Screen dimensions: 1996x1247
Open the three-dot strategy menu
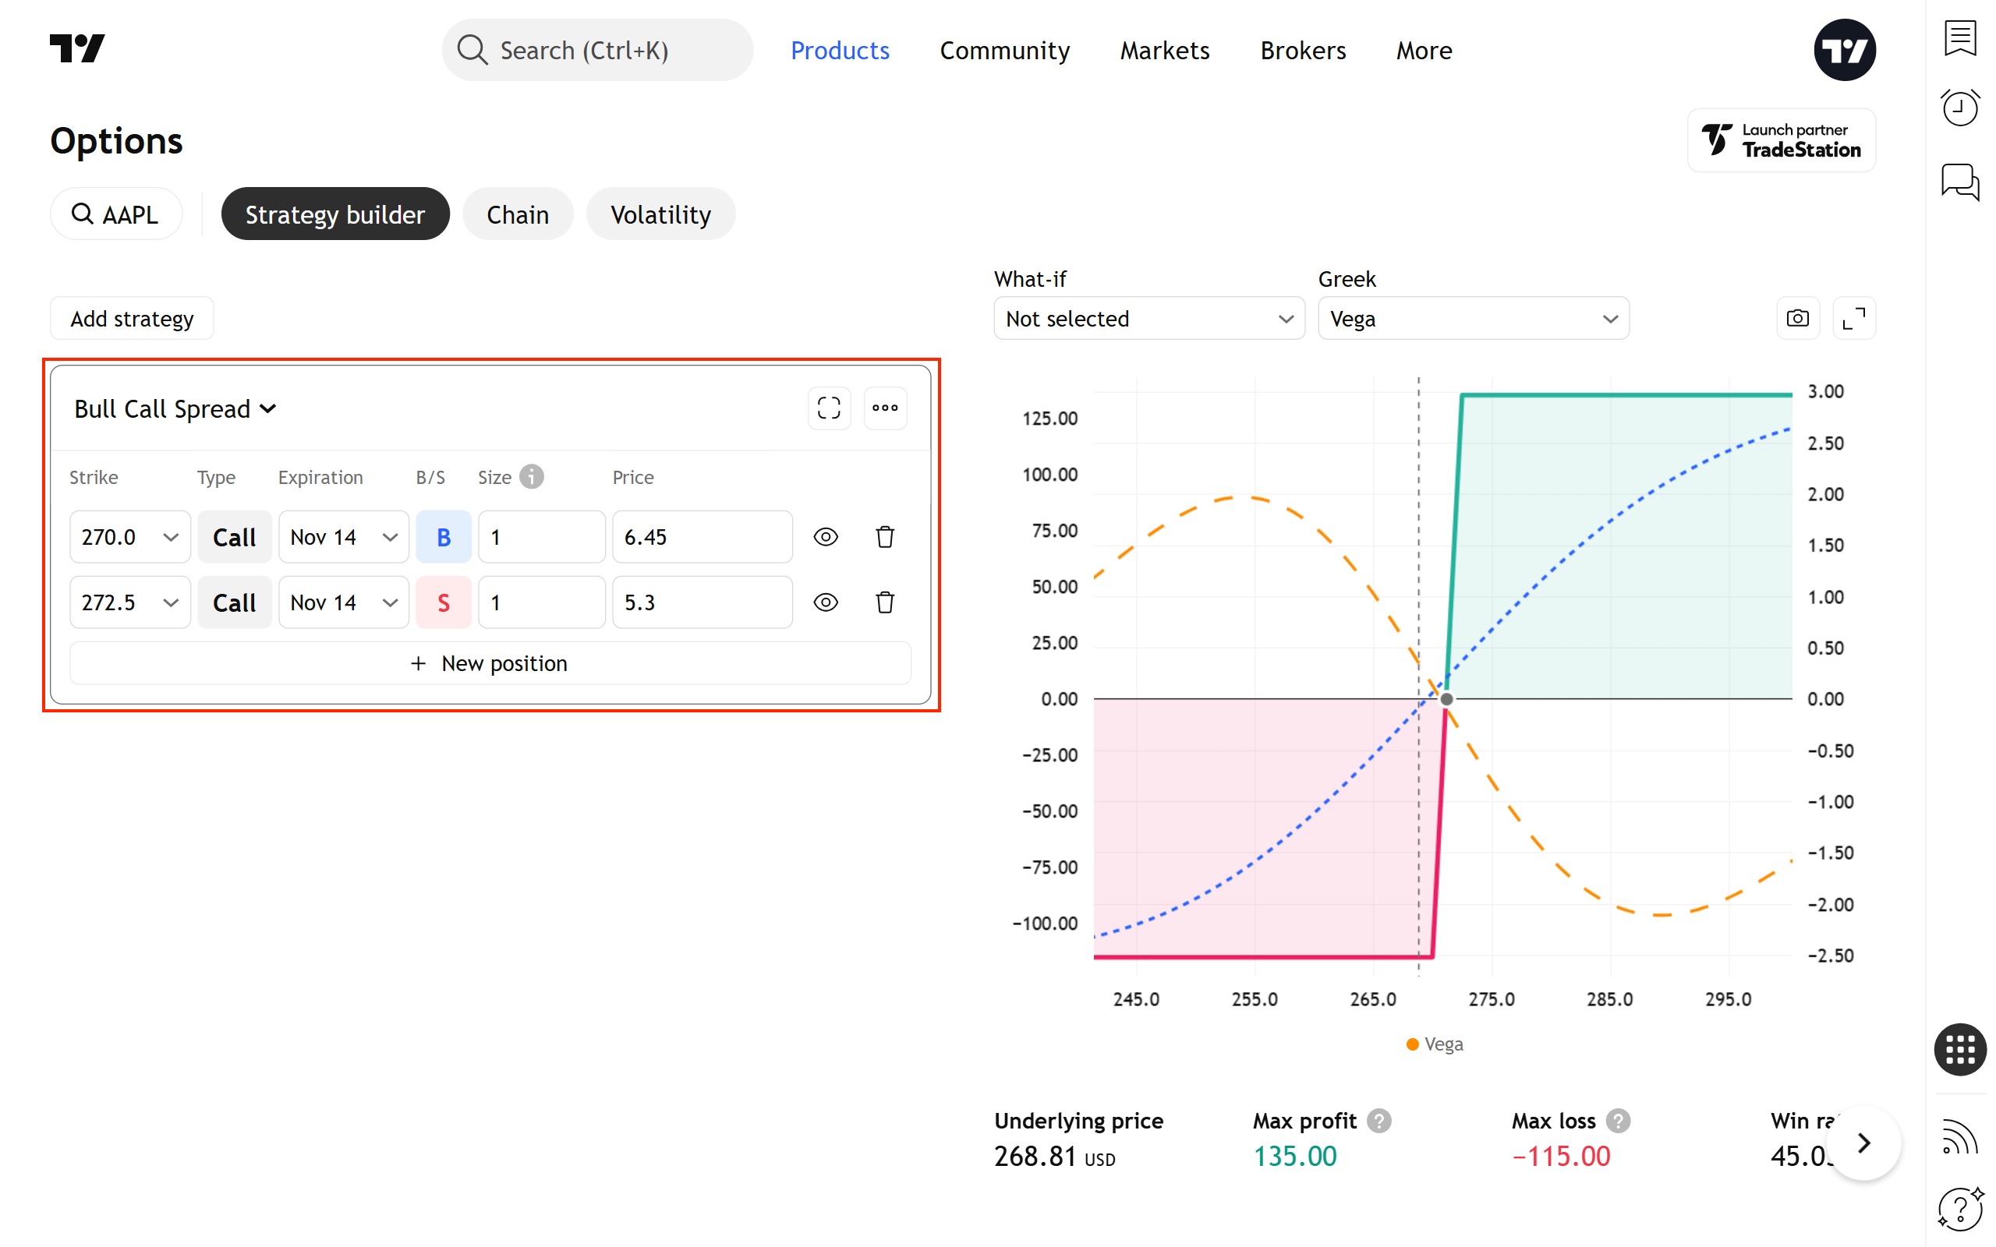(x=884, y=408)
